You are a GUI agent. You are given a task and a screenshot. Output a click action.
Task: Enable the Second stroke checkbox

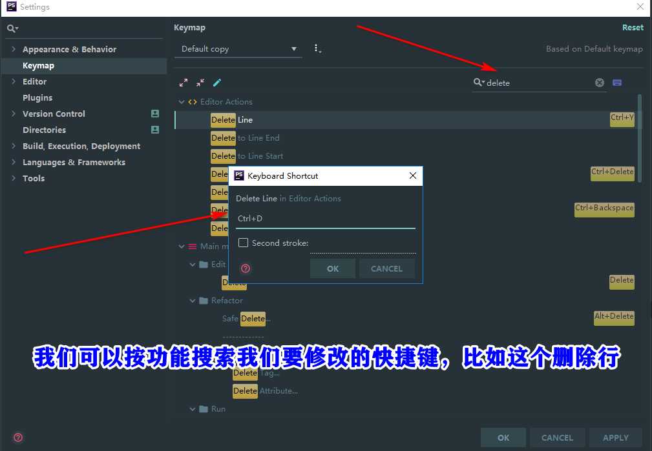(x=243, y=243)
